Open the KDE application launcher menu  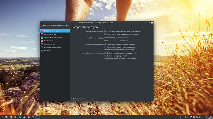(x=2, y=117)
